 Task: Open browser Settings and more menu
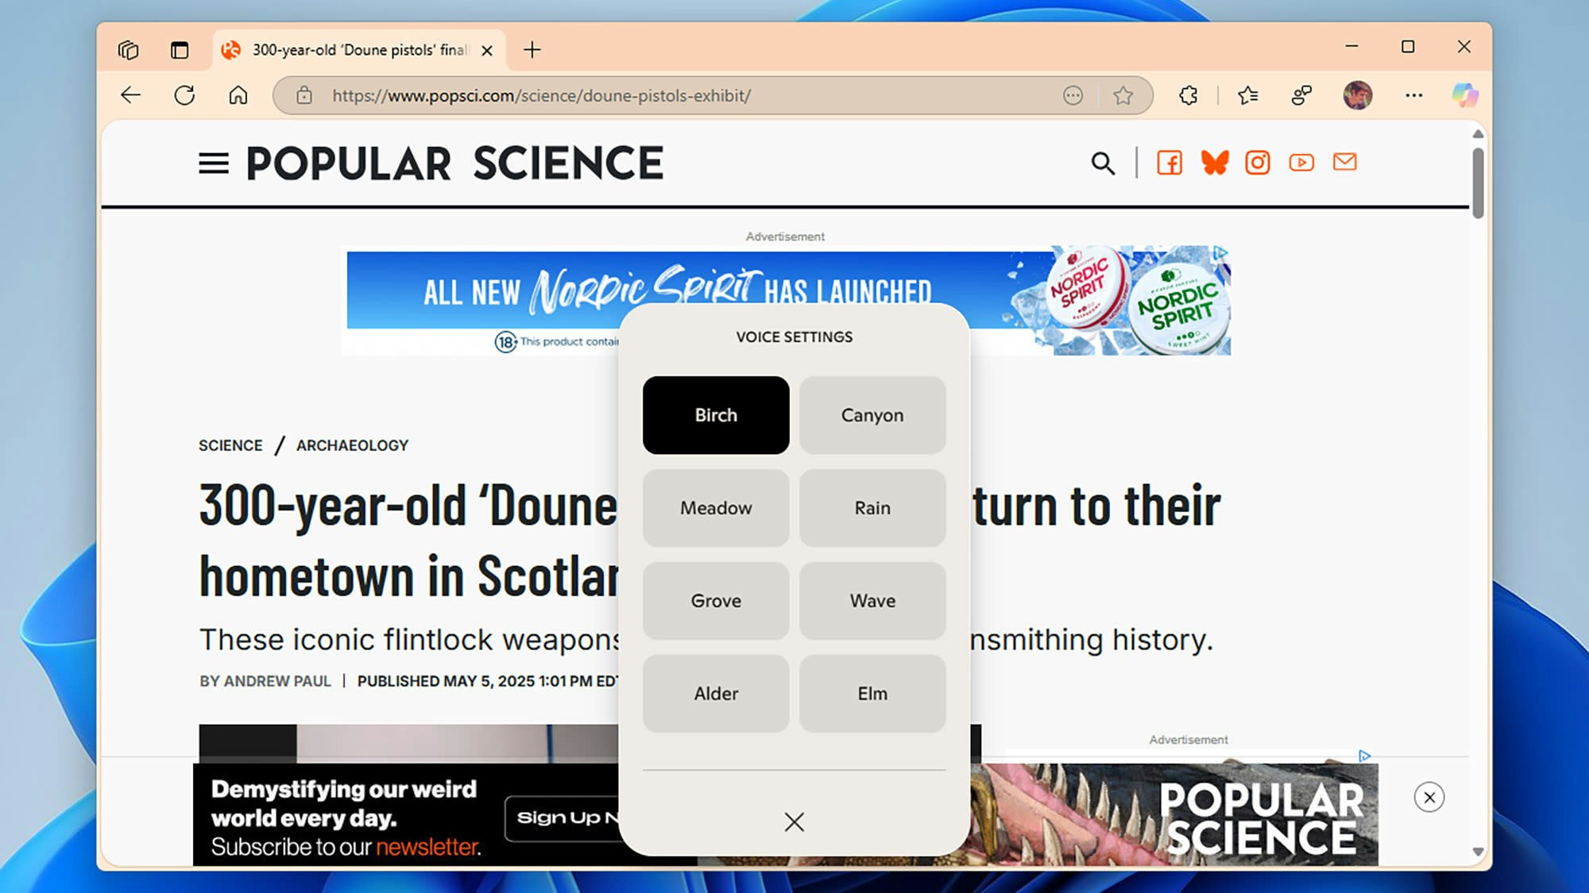tap(1413, 96)
